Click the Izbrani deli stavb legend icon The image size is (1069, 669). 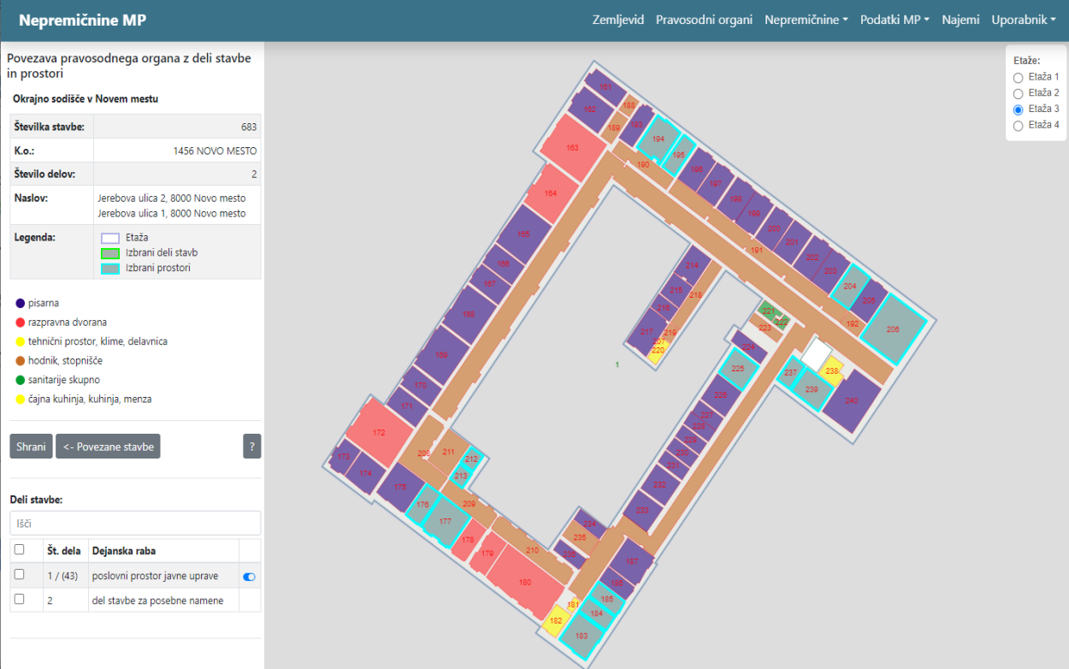click(110, 253)
